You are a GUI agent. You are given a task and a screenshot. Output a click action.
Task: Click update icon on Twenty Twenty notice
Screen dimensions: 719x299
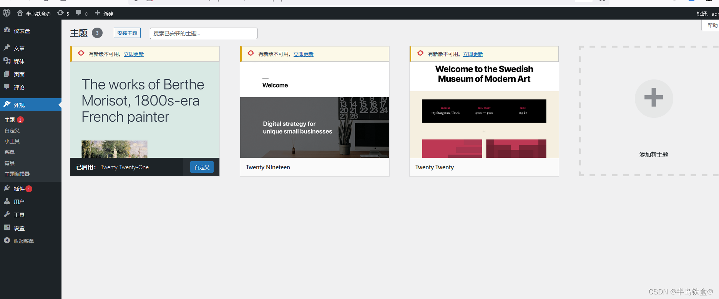420,53
